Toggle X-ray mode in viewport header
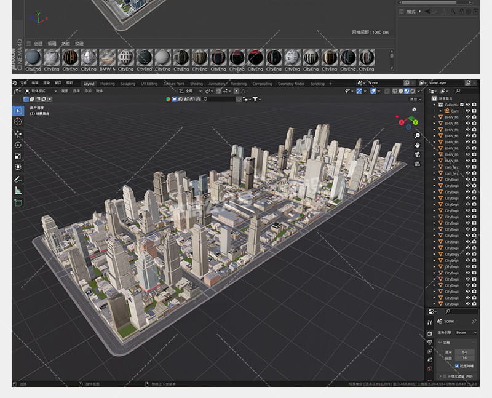Screen dimensions: 492x398 (x=387, y=90)
